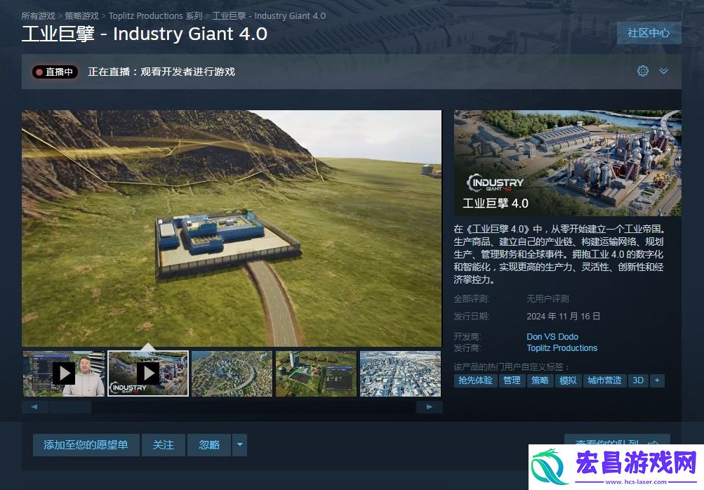704x490 pixels.
Task: Click release date 2024 年 11 月 16 日
Action: 563,316
